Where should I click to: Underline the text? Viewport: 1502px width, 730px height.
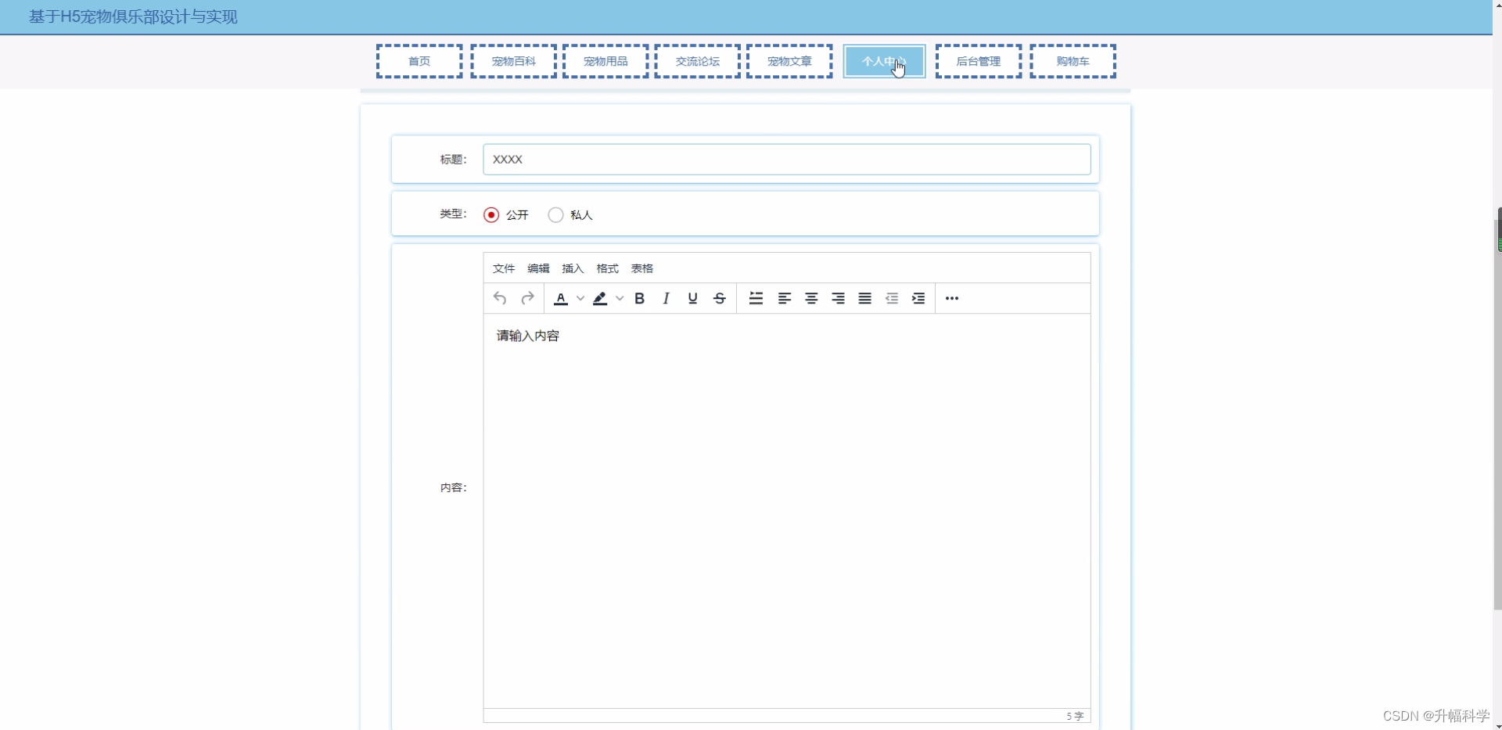coord(692,298)
